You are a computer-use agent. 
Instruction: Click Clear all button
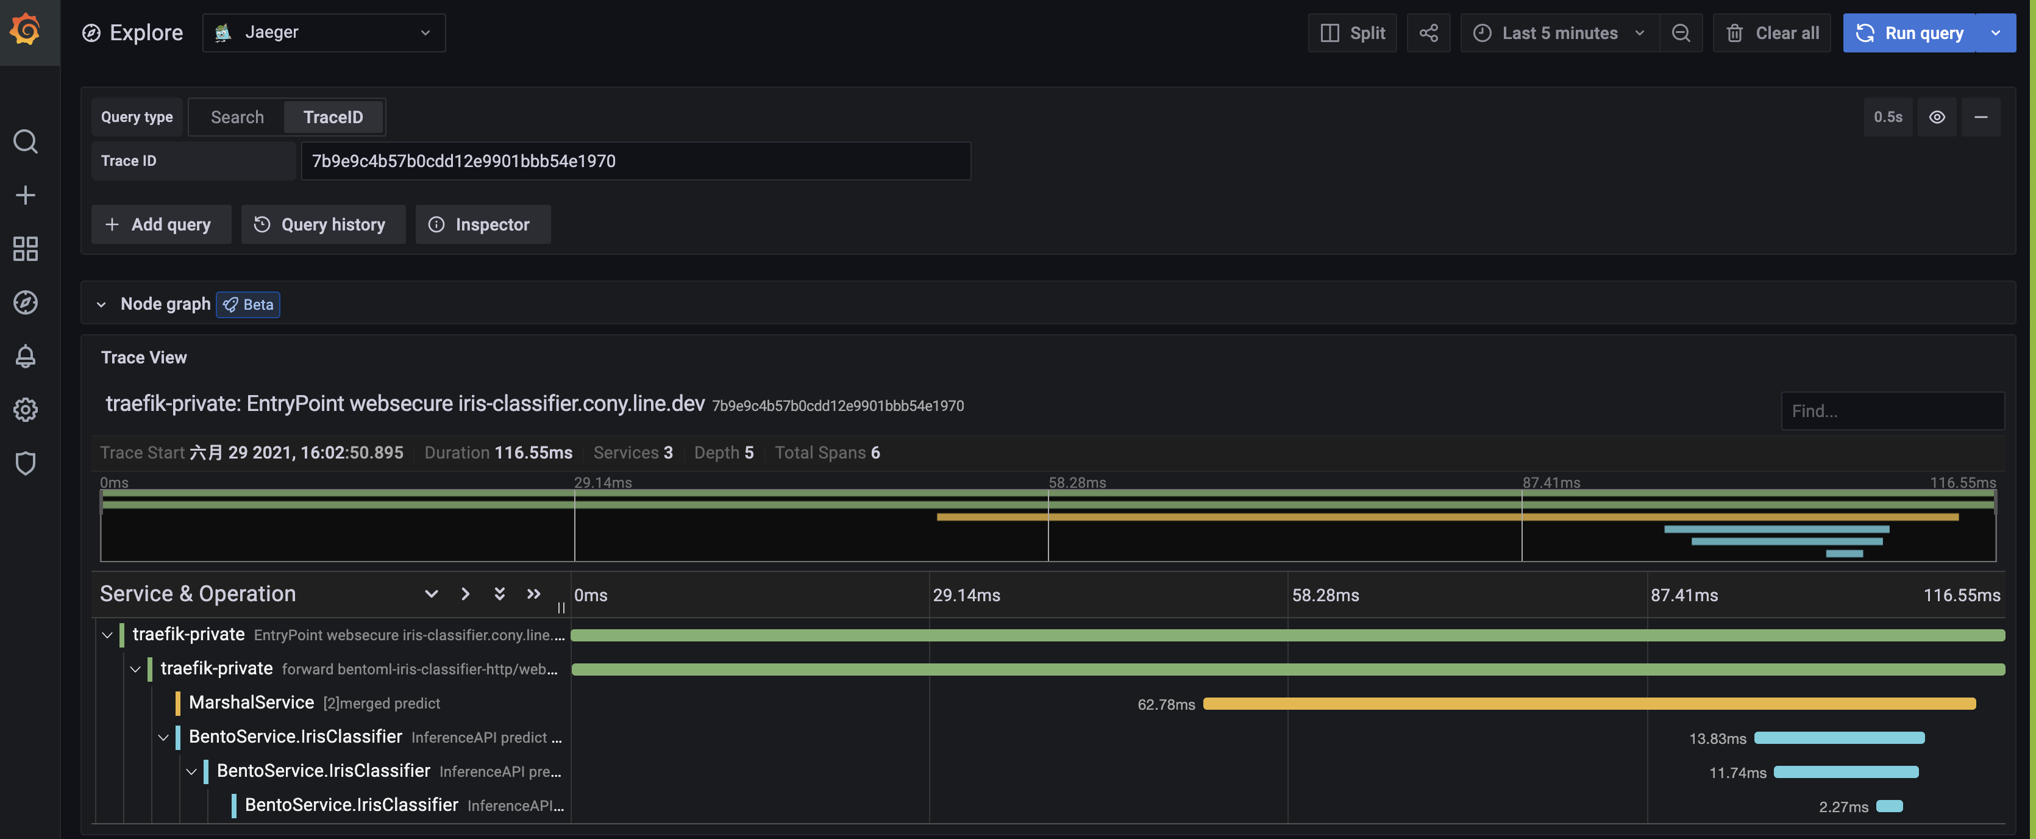(x=1771, y=32)
